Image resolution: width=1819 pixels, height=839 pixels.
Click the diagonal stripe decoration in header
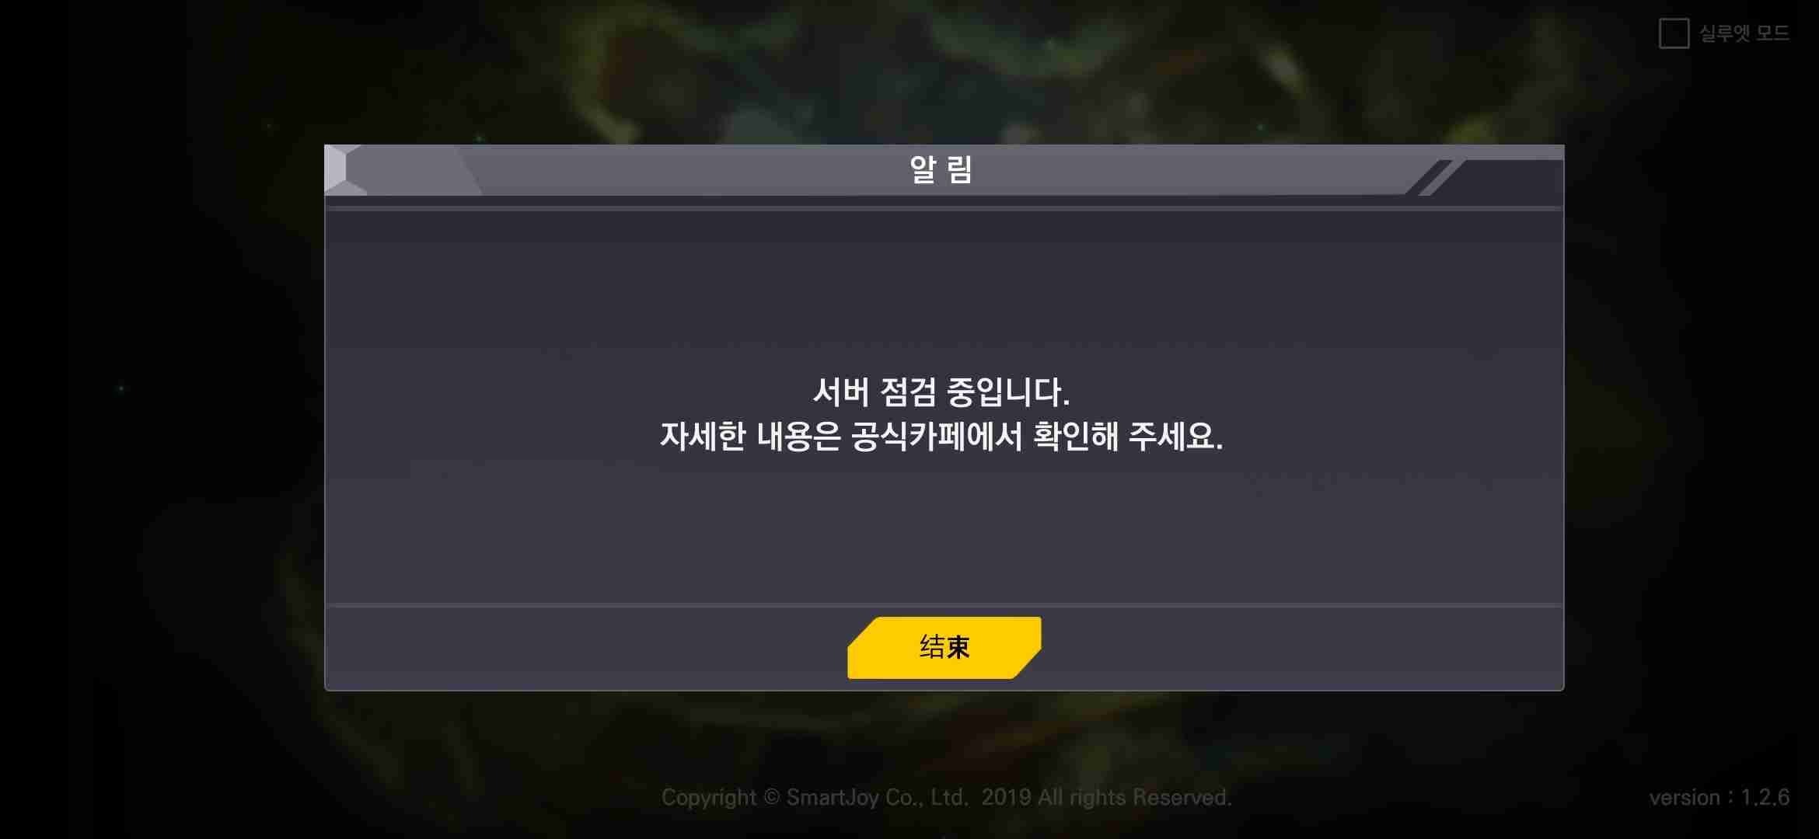coord(1435,177)
